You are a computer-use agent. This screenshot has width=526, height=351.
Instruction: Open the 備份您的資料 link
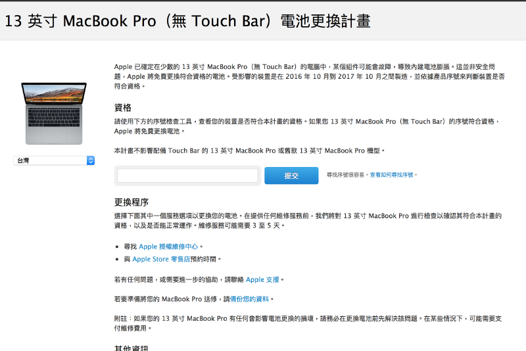249,299
